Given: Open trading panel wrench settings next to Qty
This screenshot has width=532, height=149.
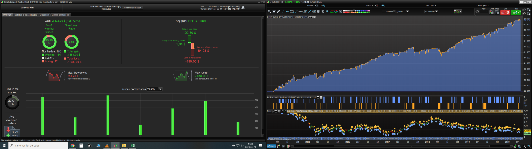Looking at the screenshot, I should tap(477, 12).
